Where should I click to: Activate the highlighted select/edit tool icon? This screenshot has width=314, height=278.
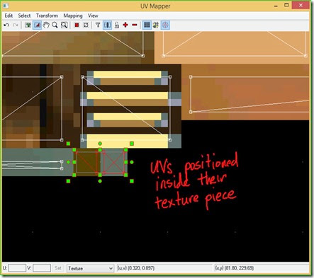click(37, 25)
